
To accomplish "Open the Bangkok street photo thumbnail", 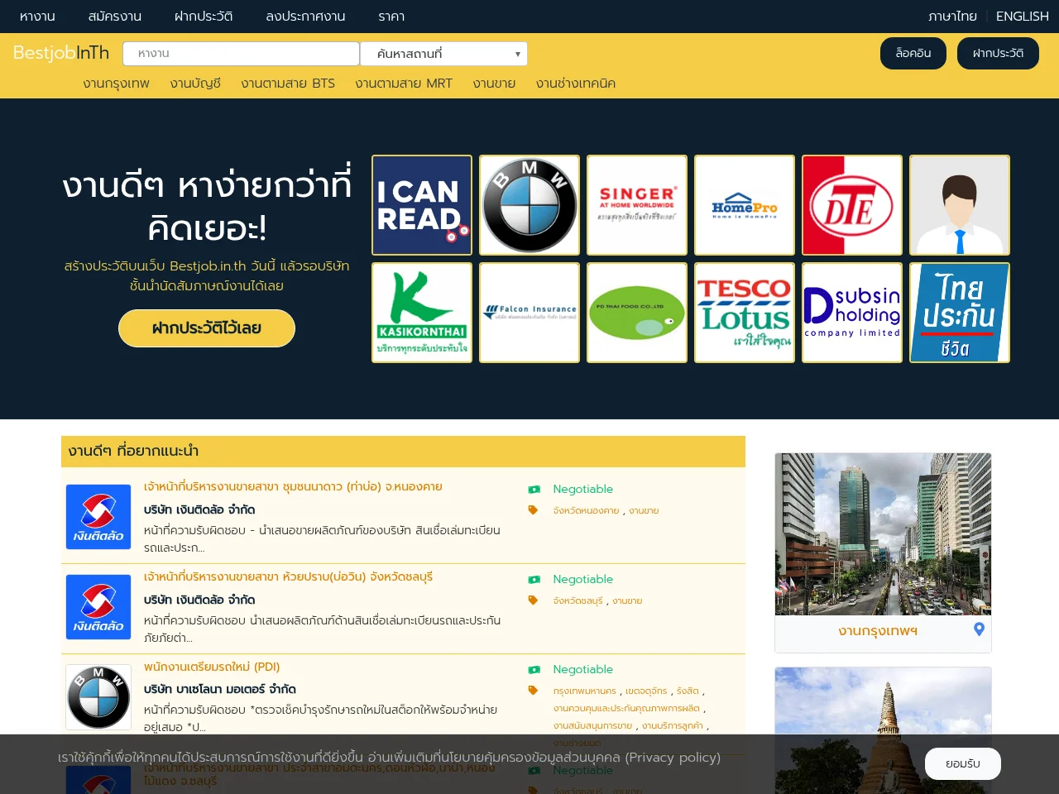I will [883, 534].
